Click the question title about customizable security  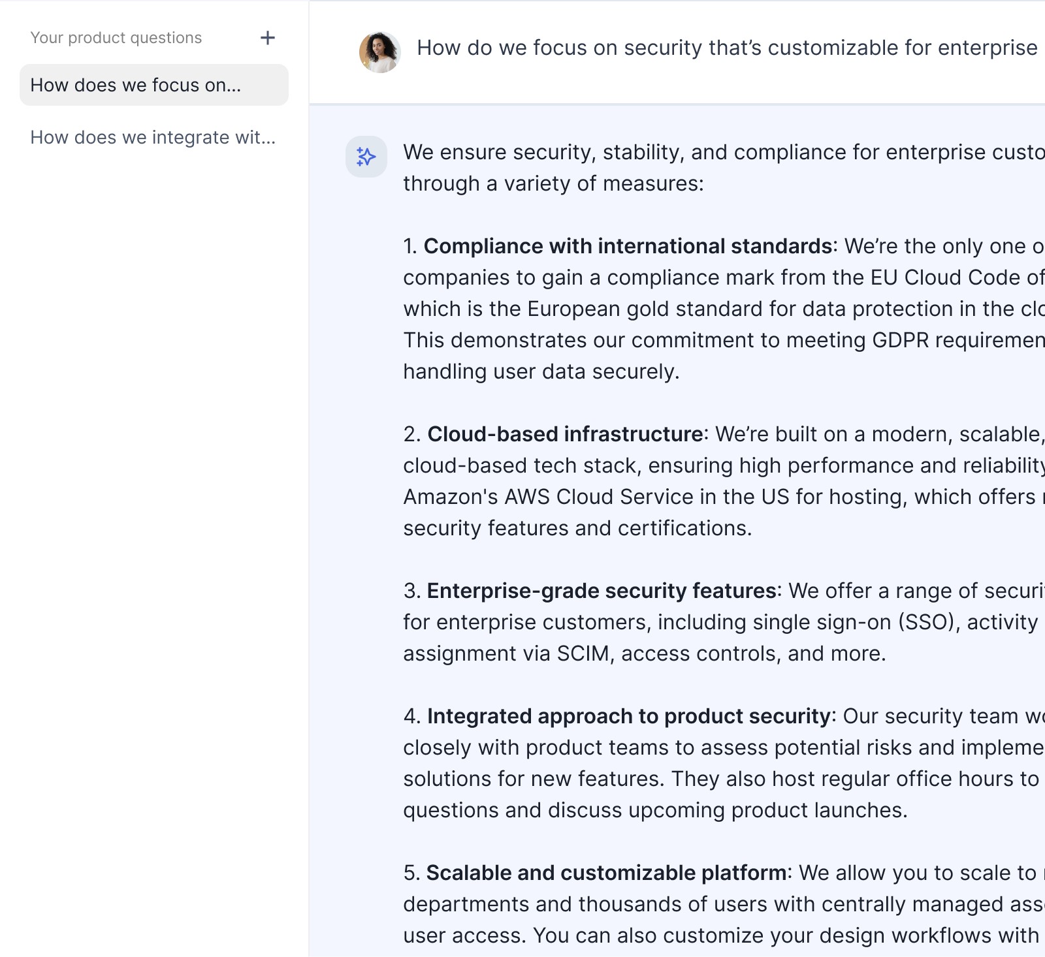(x=727, y=48)
